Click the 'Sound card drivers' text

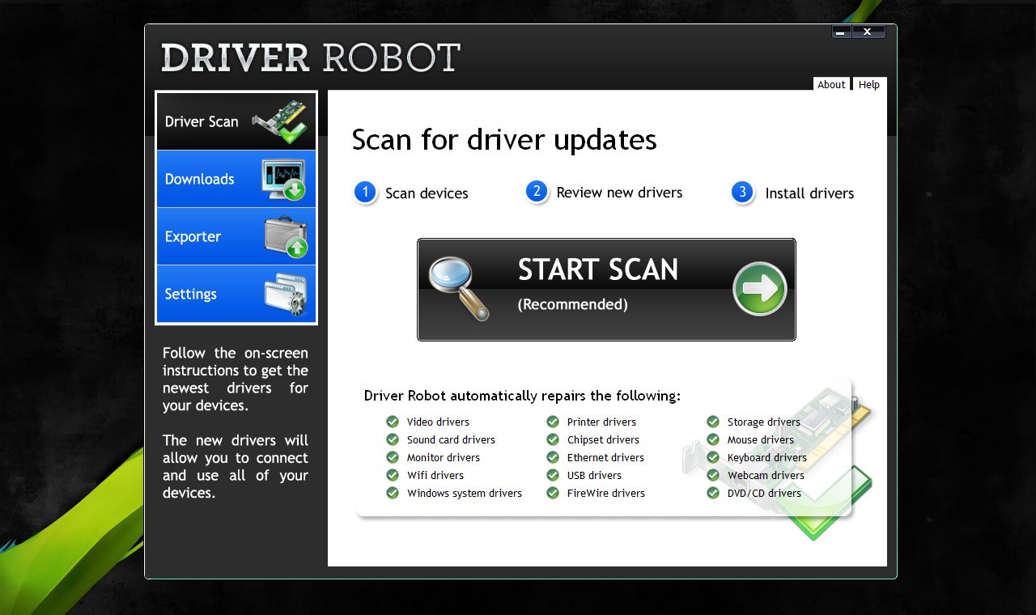[451, 439]
